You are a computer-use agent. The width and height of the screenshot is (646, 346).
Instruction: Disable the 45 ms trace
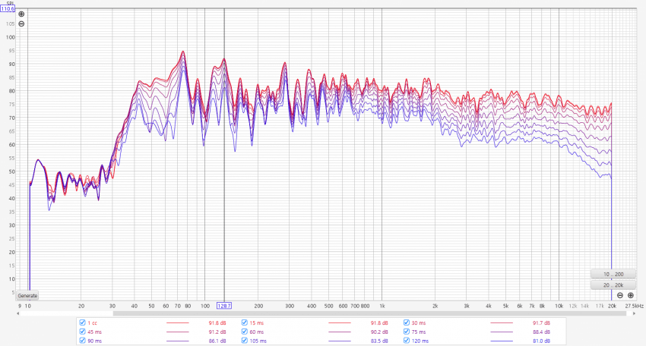pos(82,332)
